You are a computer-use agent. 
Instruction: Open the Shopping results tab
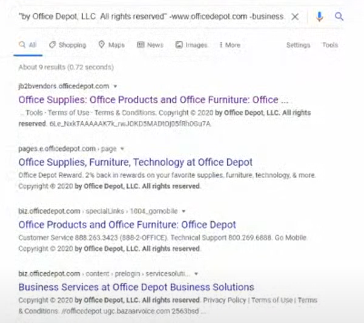click(x=68, y=45)
